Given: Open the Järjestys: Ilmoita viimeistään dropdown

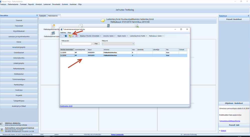Looking at the screenshot, I should 90,36.
